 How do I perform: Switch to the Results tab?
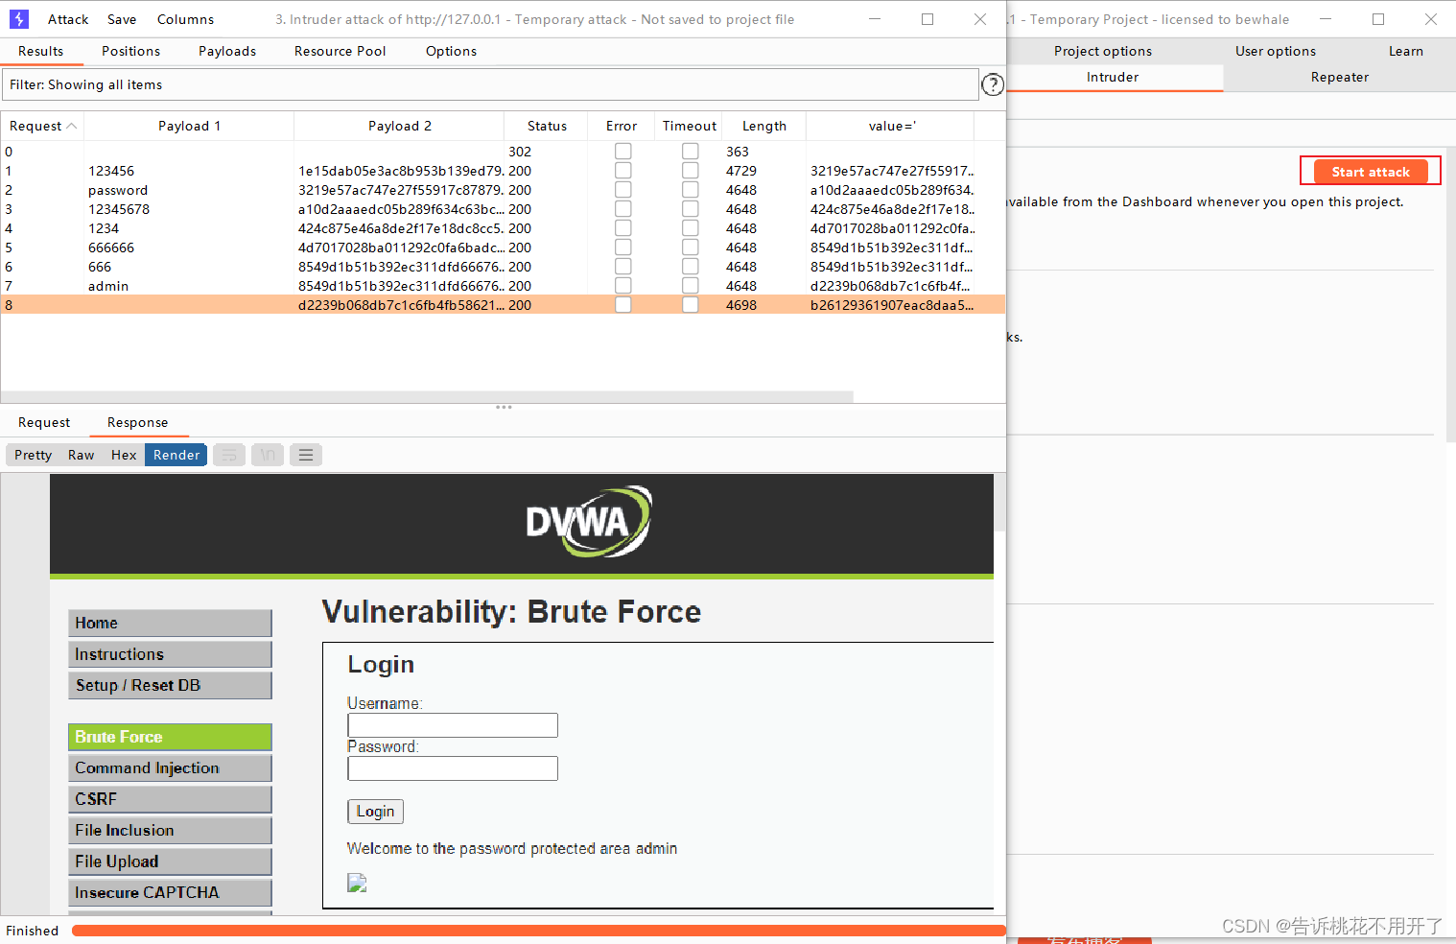40,51
